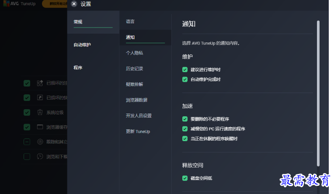The image size is (334, 194).
Task: Uncheck 自动维护完成时 notification
Action: (185, 80)
